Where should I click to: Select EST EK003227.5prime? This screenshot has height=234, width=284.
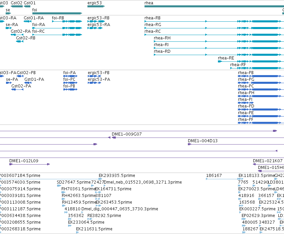(241, 212)
